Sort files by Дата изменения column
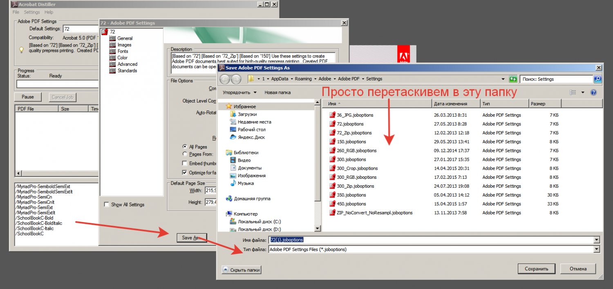Screen dimensions: 613x289 pos(455,104)
